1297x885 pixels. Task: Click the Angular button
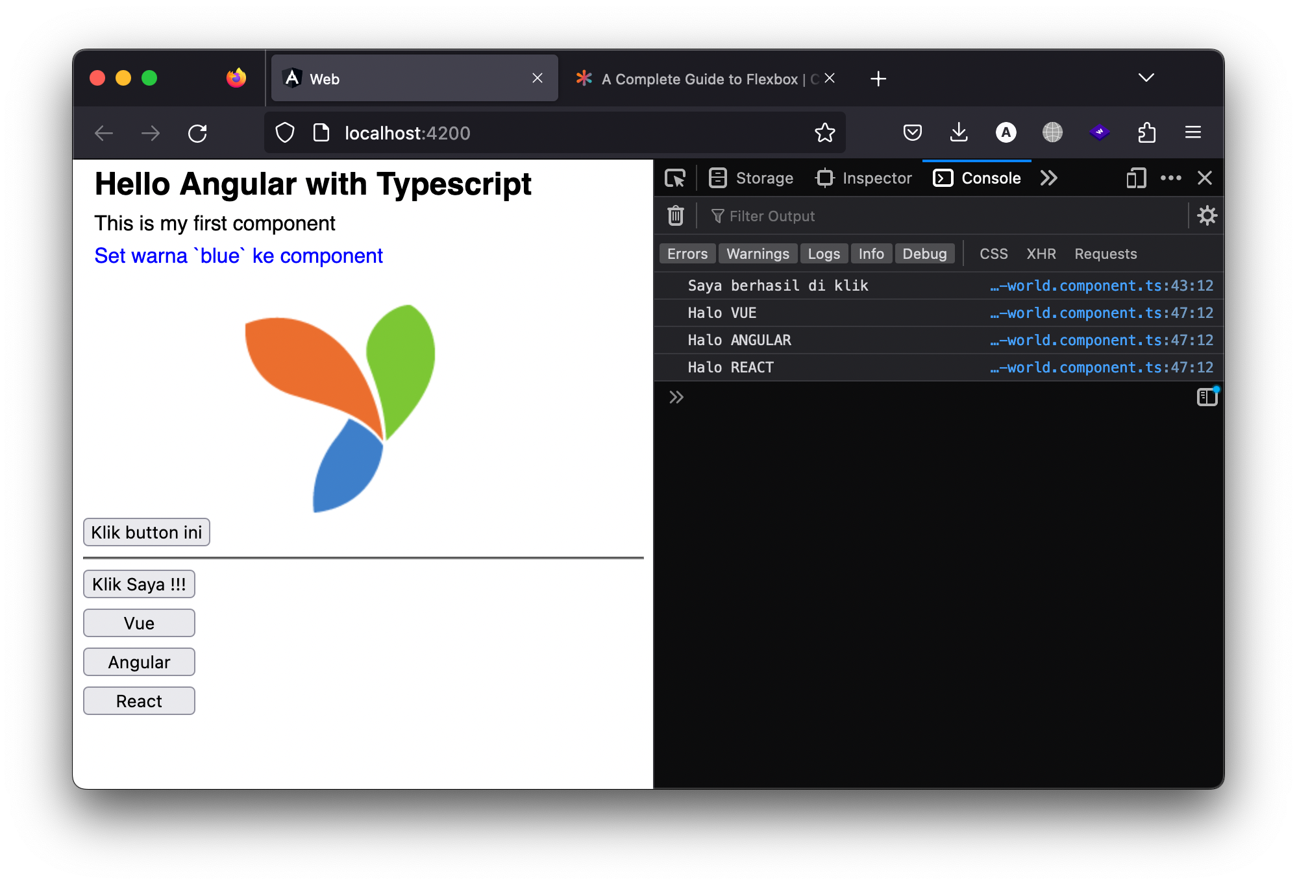pyautogui.click(x=139, y=662)
